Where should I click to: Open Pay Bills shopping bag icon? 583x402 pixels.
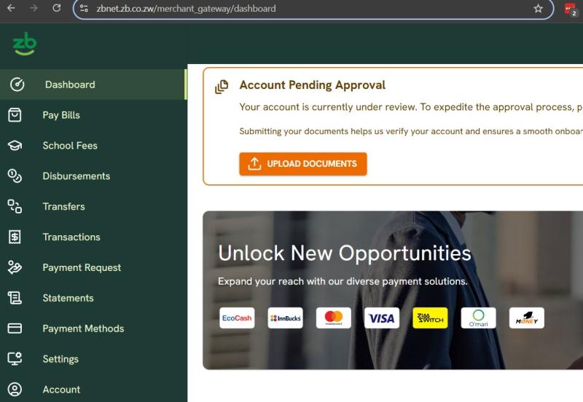15,115
